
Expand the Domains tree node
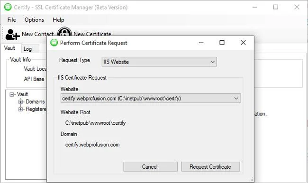pyautogui.click(x=20, y=102)
